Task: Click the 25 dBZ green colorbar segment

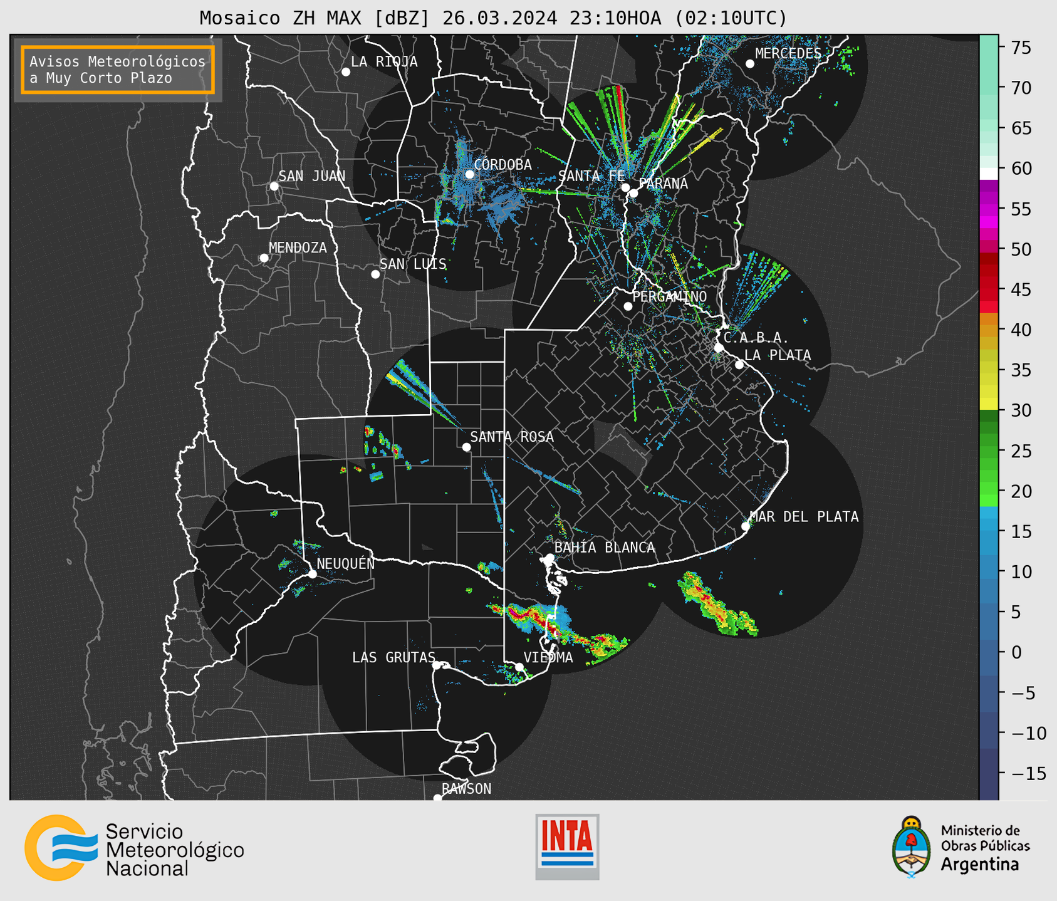Action: click(989, 450)
